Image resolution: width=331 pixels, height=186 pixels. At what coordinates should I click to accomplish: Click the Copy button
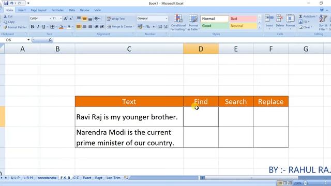click(x=9, y=22)
